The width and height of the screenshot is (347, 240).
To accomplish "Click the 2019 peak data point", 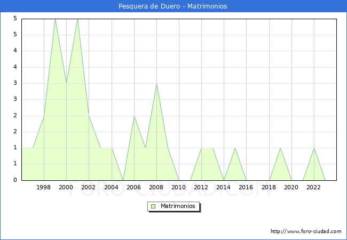I will tap(280, 148).
